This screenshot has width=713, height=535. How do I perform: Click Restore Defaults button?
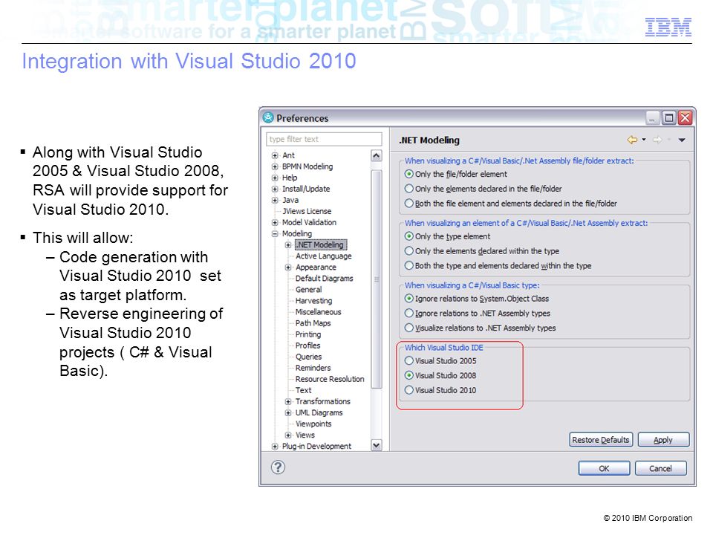601,440
